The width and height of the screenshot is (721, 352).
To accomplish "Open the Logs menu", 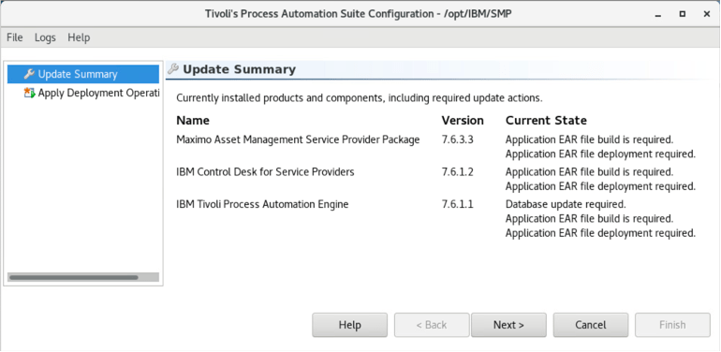I will (45, 37).
